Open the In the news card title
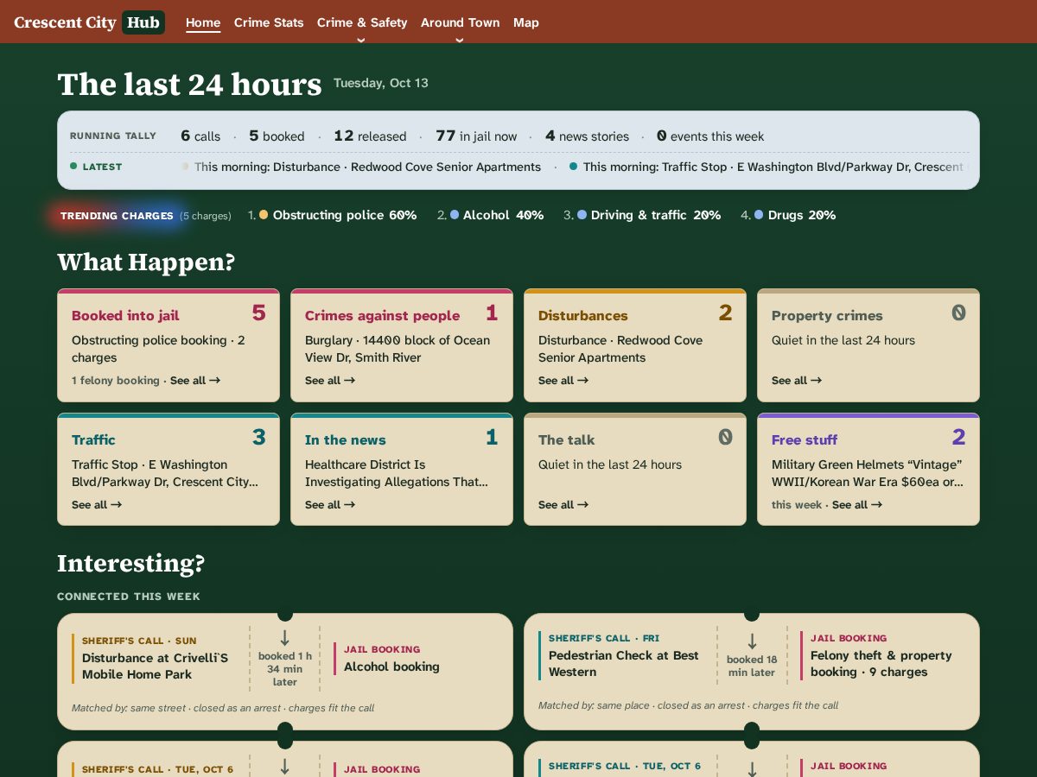1037x777 pixels. [345, 439]
